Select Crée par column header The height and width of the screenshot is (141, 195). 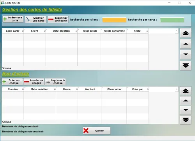pos(137,89)
